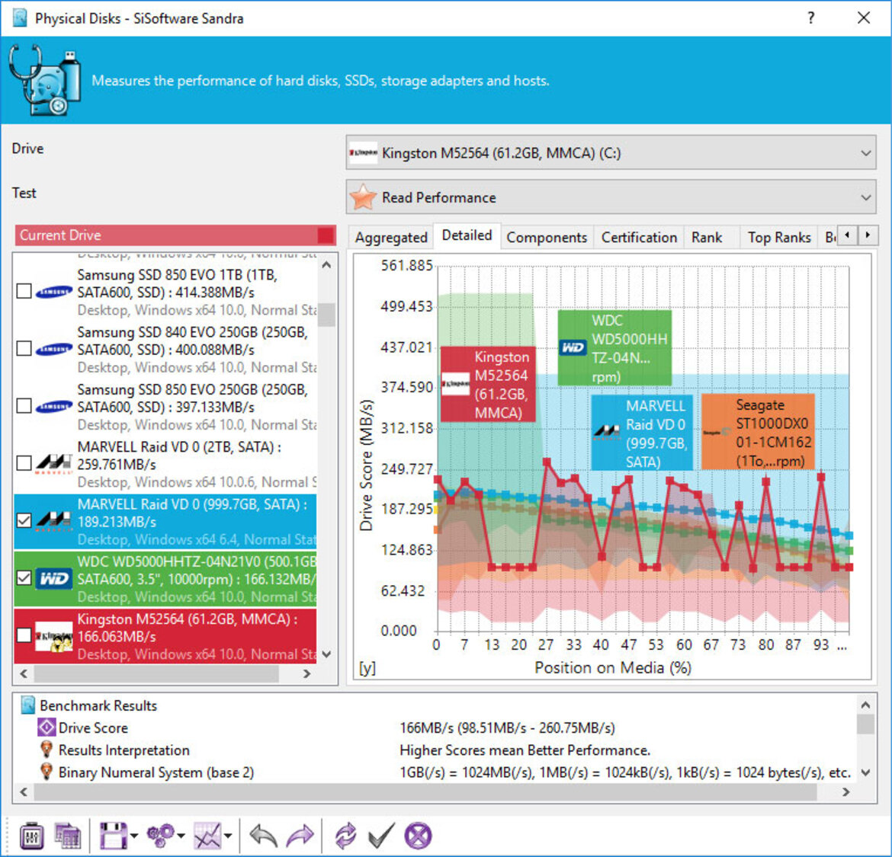This screenshot has height=857, width=892.
Task: Confirm with the check mark icon
Action: tap(380, 836)
